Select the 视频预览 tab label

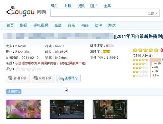tap(14, 92)
